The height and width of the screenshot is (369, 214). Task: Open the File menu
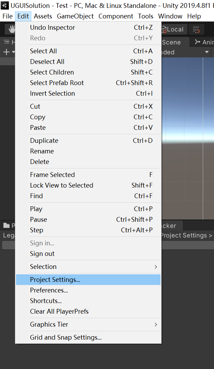pyautogui.click(x=7, y=16)
